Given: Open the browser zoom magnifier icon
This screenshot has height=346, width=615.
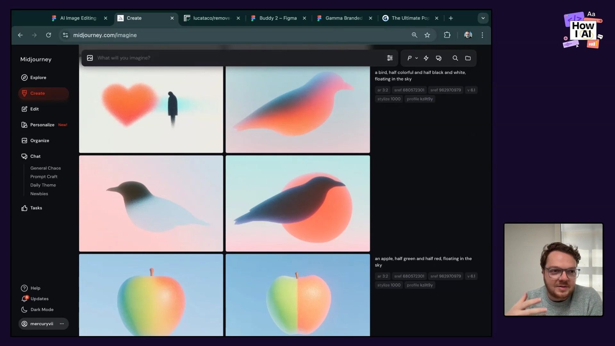Looking at the screenshot, I should pos(414,35).
